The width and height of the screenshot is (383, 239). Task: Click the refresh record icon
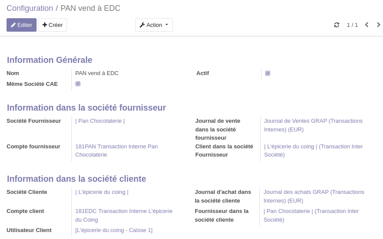(x=336, y=25)
